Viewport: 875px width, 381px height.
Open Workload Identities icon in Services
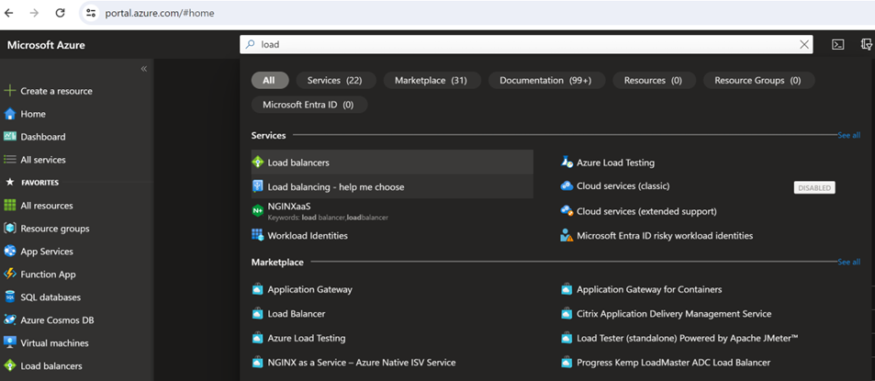tap(257, 235)
